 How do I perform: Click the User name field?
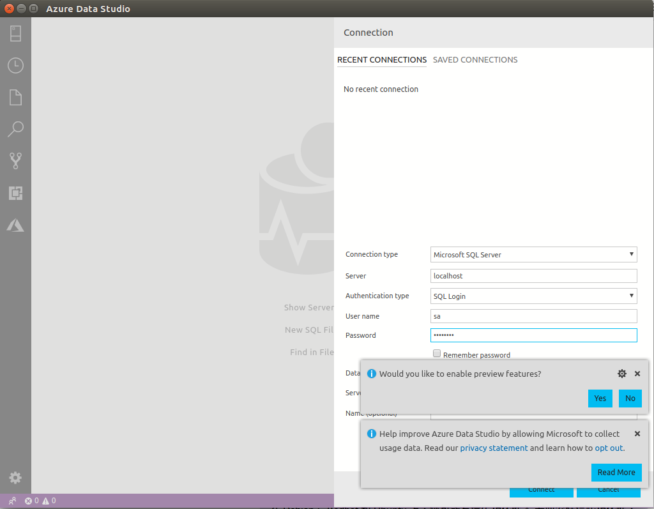point(533,316)
